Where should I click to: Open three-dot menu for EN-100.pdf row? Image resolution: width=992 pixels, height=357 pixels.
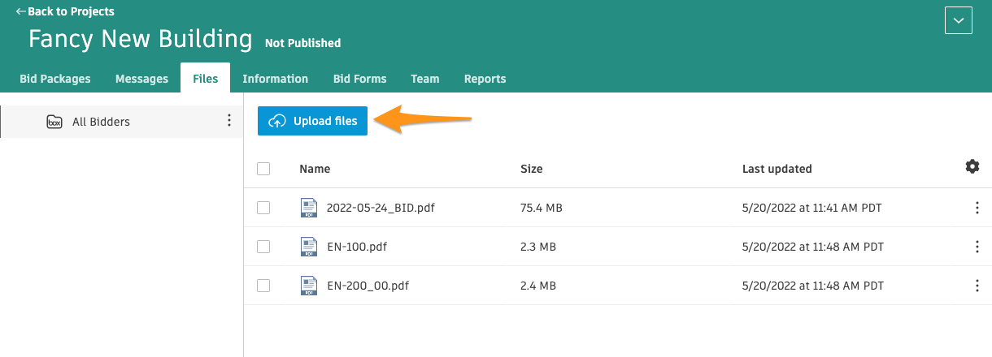tap(977, 247)
